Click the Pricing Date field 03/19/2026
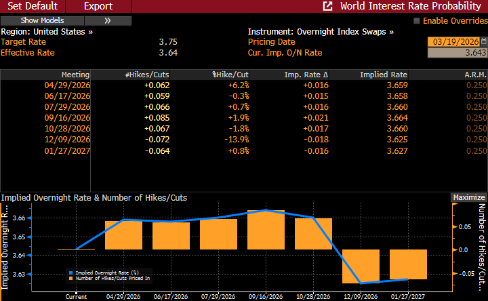This screenshot has width=488, height=301. coord(453,41)
